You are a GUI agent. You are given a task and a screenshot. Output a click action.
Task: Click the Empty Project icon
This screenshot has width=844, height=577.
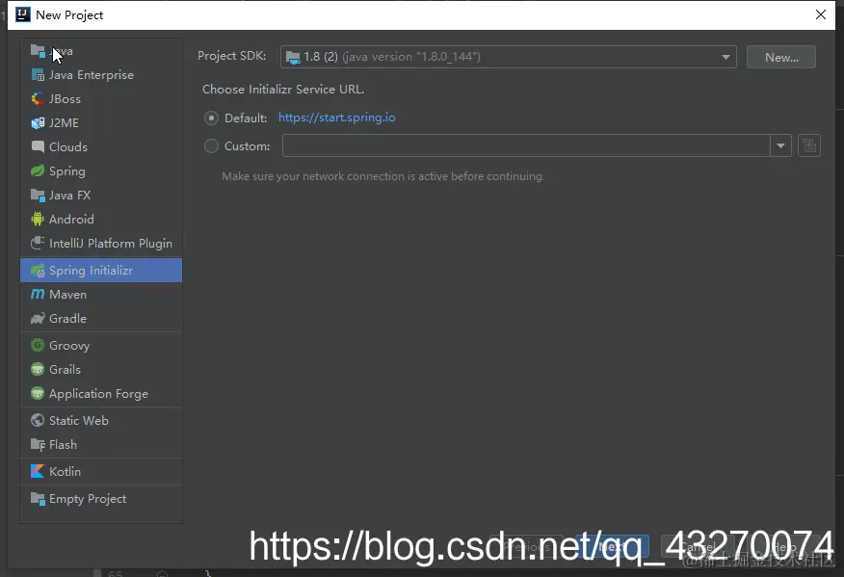(38, 499)
